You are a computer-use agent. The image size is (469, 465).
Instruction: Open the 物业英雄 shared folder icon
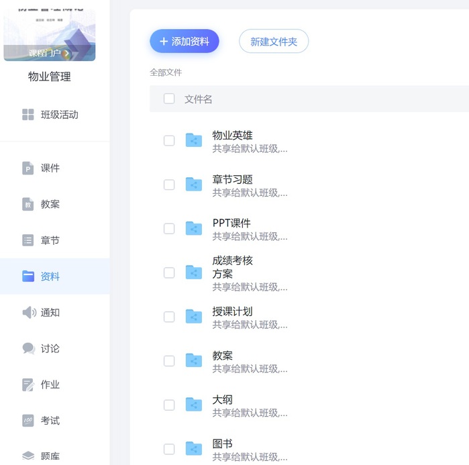(194, 140)
